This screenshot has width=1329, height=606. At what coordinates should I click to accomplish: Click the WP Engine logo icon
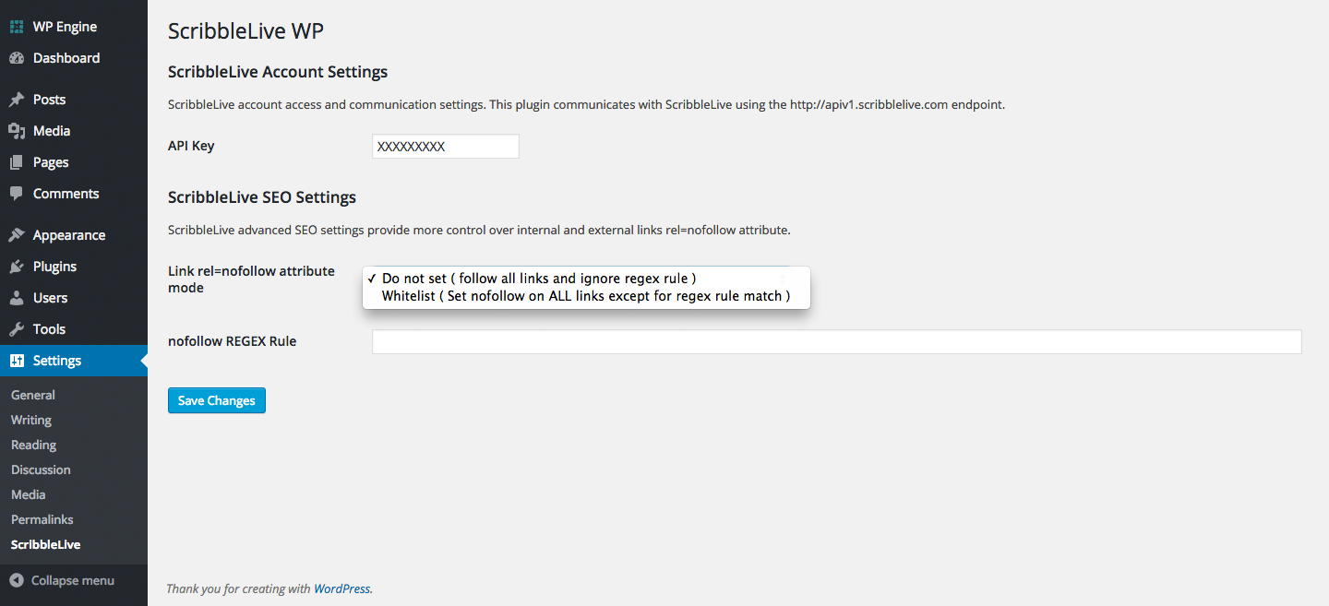click(x=17, y=27)
